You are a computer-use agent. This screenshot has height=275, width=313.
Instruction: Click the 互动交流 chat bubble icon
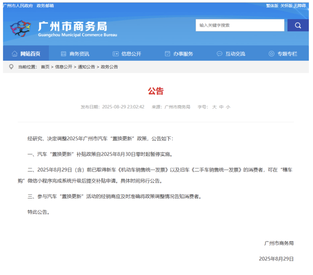point(220,54)
